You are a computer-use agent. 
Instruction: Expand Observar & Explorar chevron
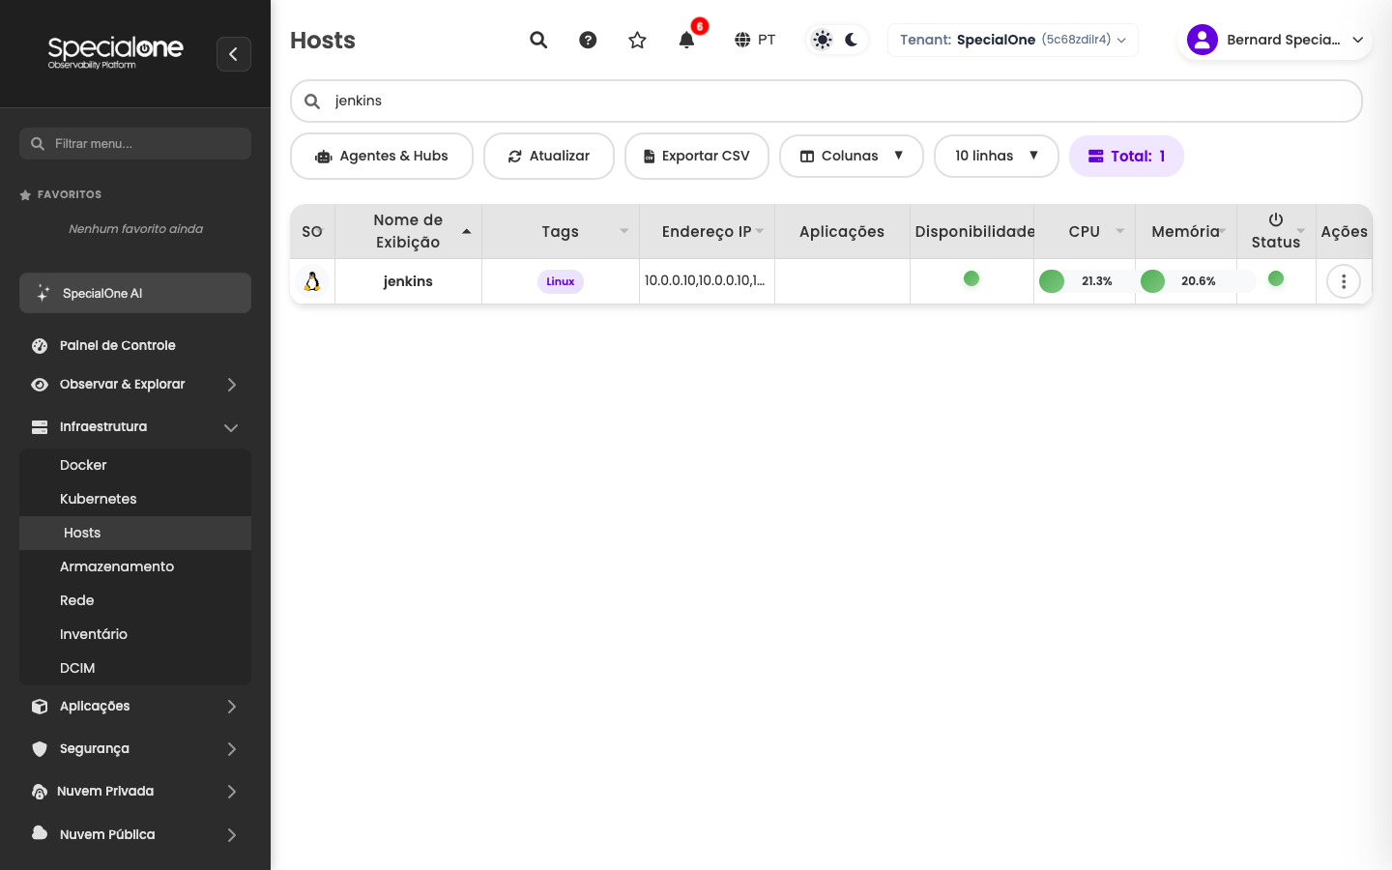point(232,385)
